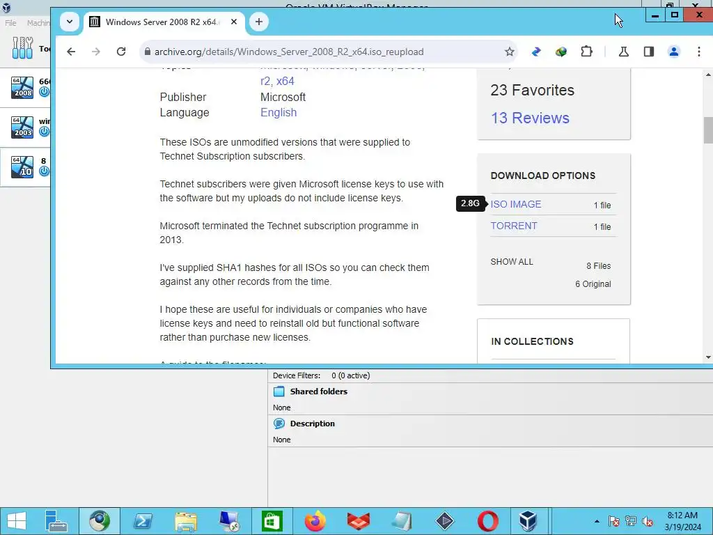This screenshot has height=535, width=713.
Task: Open a new browser tab
Action: click(x=259, y=22)
